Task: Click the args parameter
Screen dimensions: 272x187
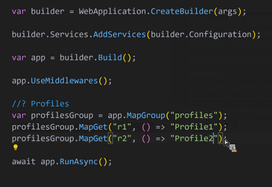Action: 227,12
